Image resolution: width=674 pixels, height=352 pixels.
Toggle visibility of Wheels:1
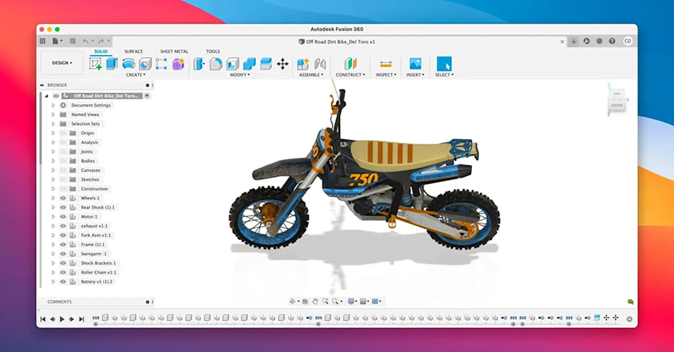tap(63, 198)
